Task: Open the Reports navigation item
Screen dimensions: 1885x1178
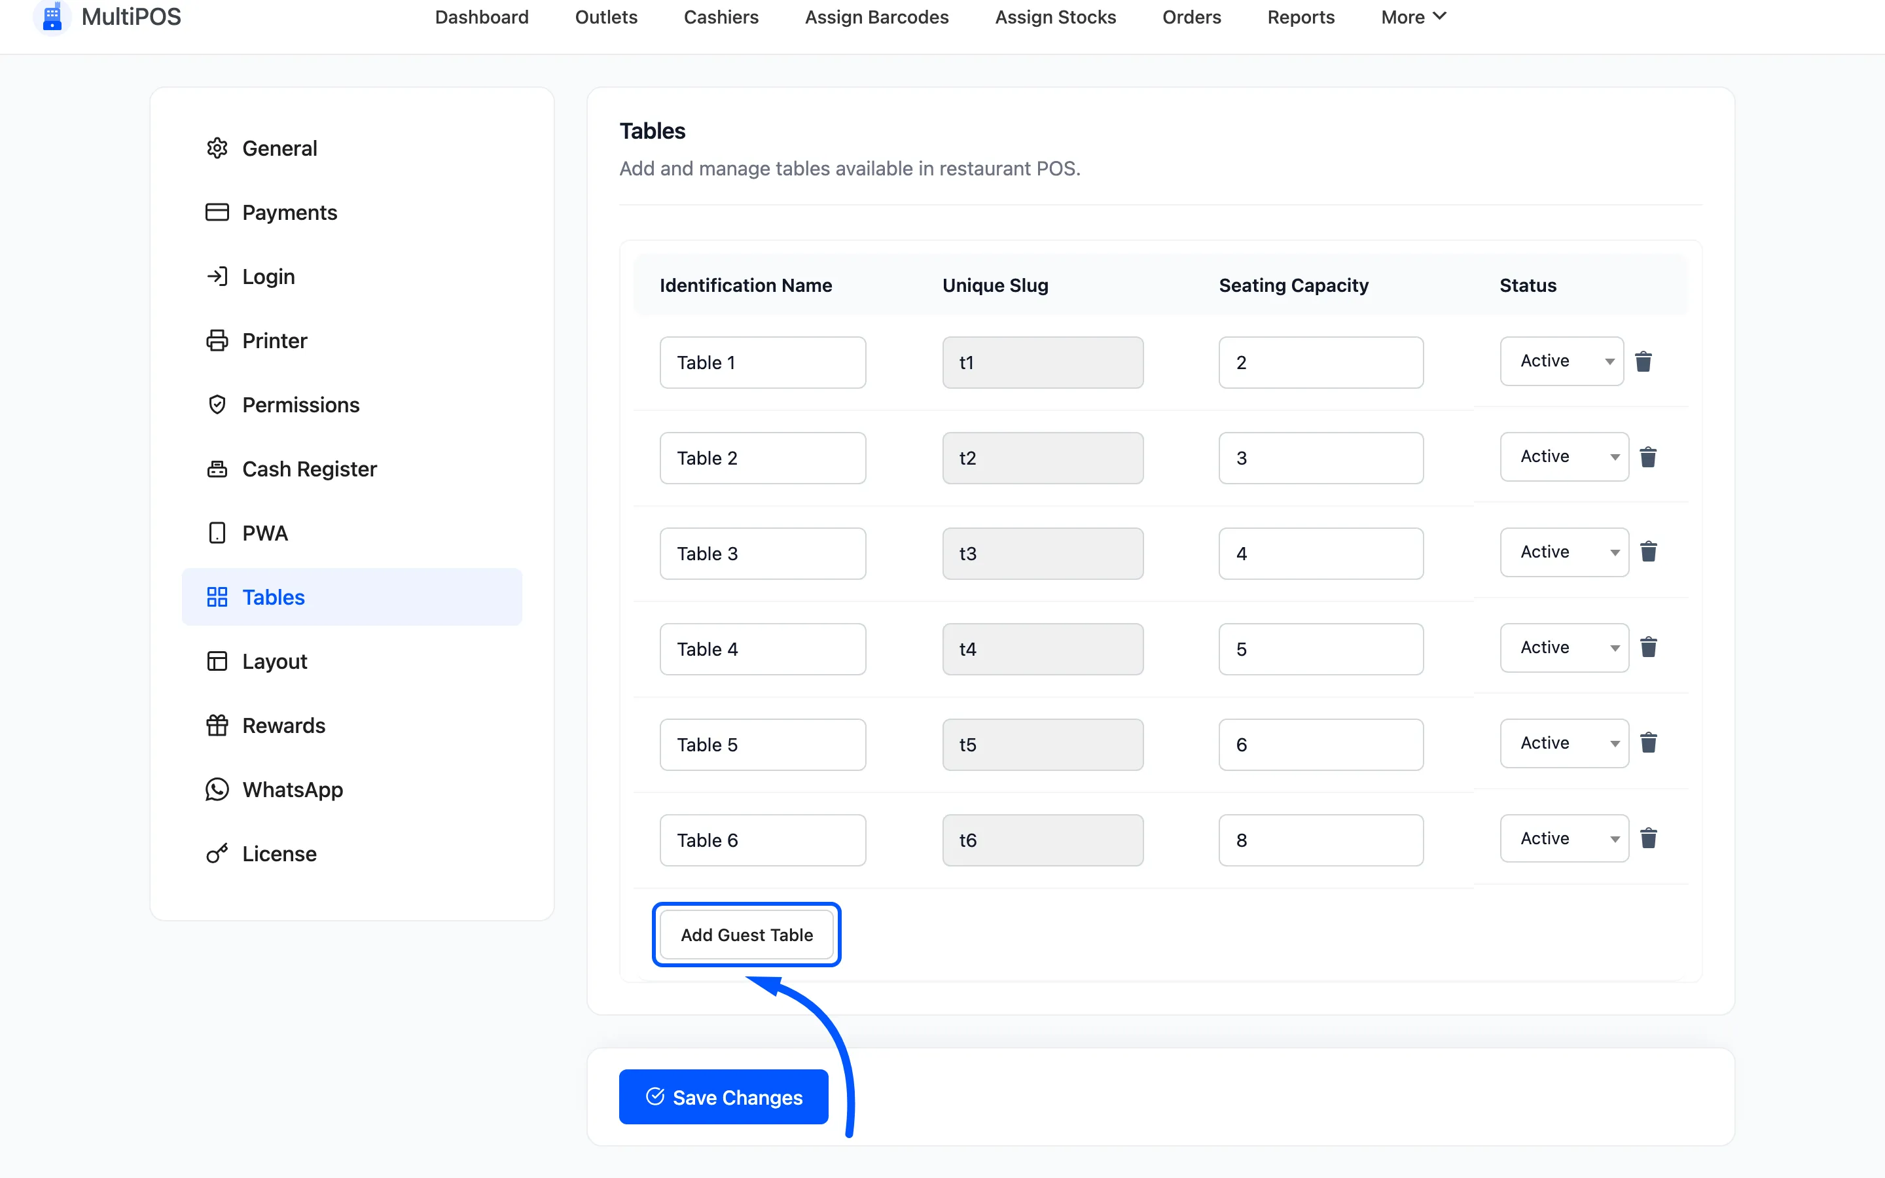Action: point(1301,17)
